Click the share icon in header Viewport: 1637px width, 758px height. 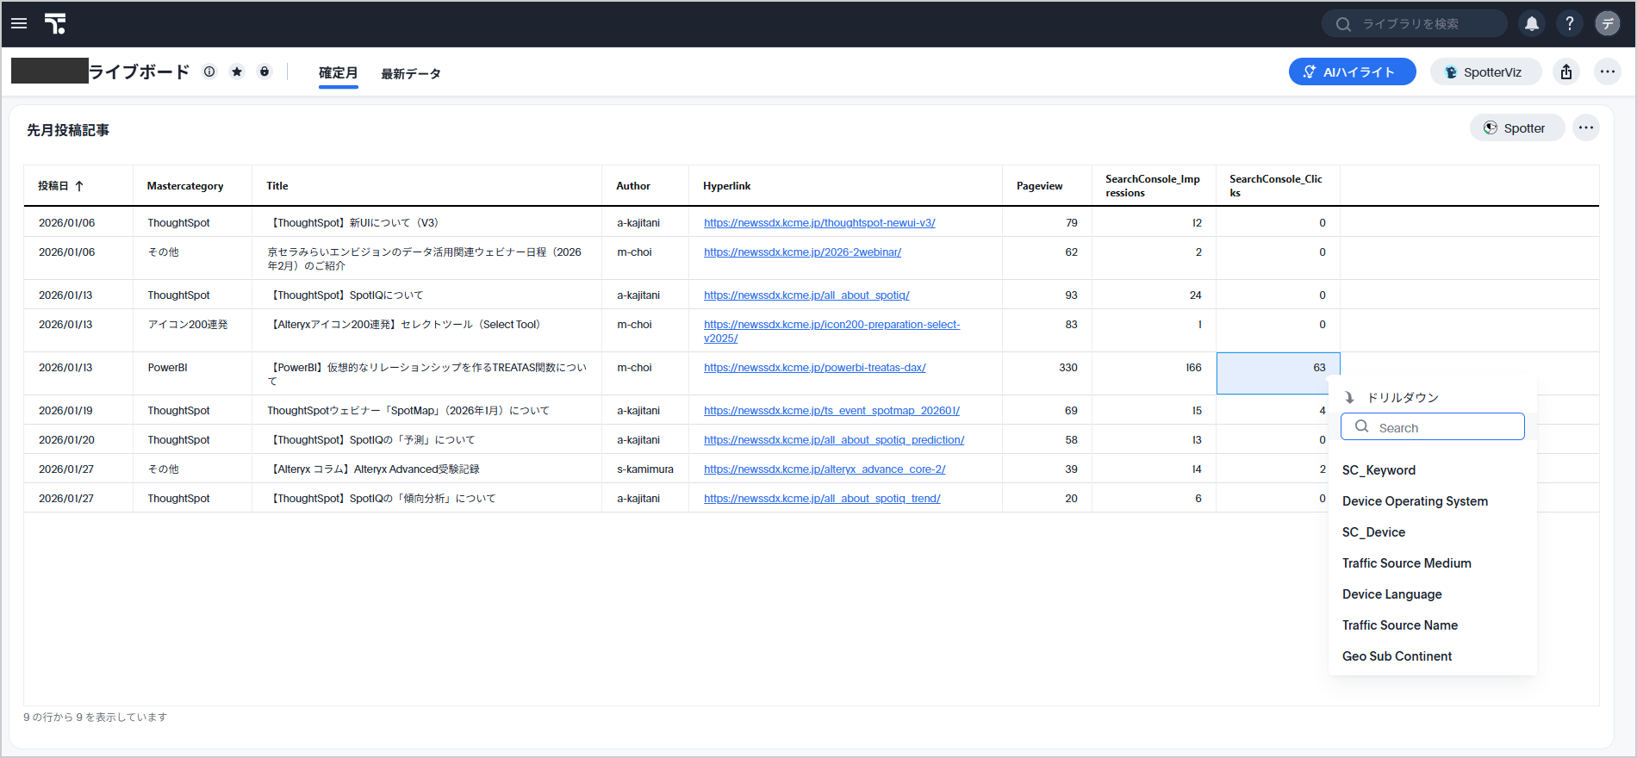pyautogui.click(x=1566, y=72)
